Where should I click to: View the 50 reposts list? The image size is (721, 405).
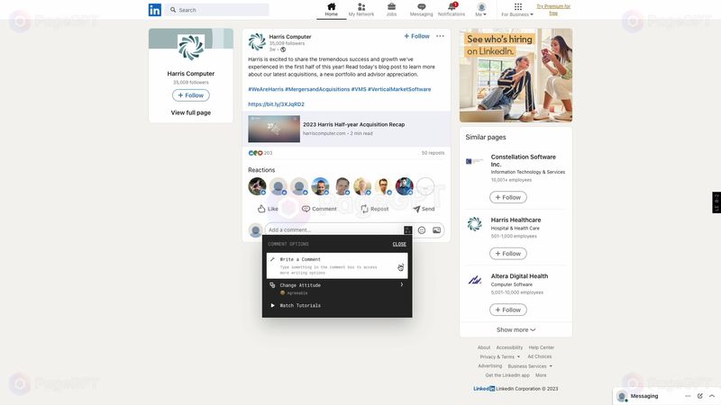coord(433,153)
